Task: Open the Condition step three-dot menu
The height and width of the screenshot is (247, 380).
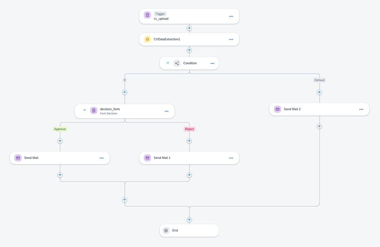Action: coord(212,63)
